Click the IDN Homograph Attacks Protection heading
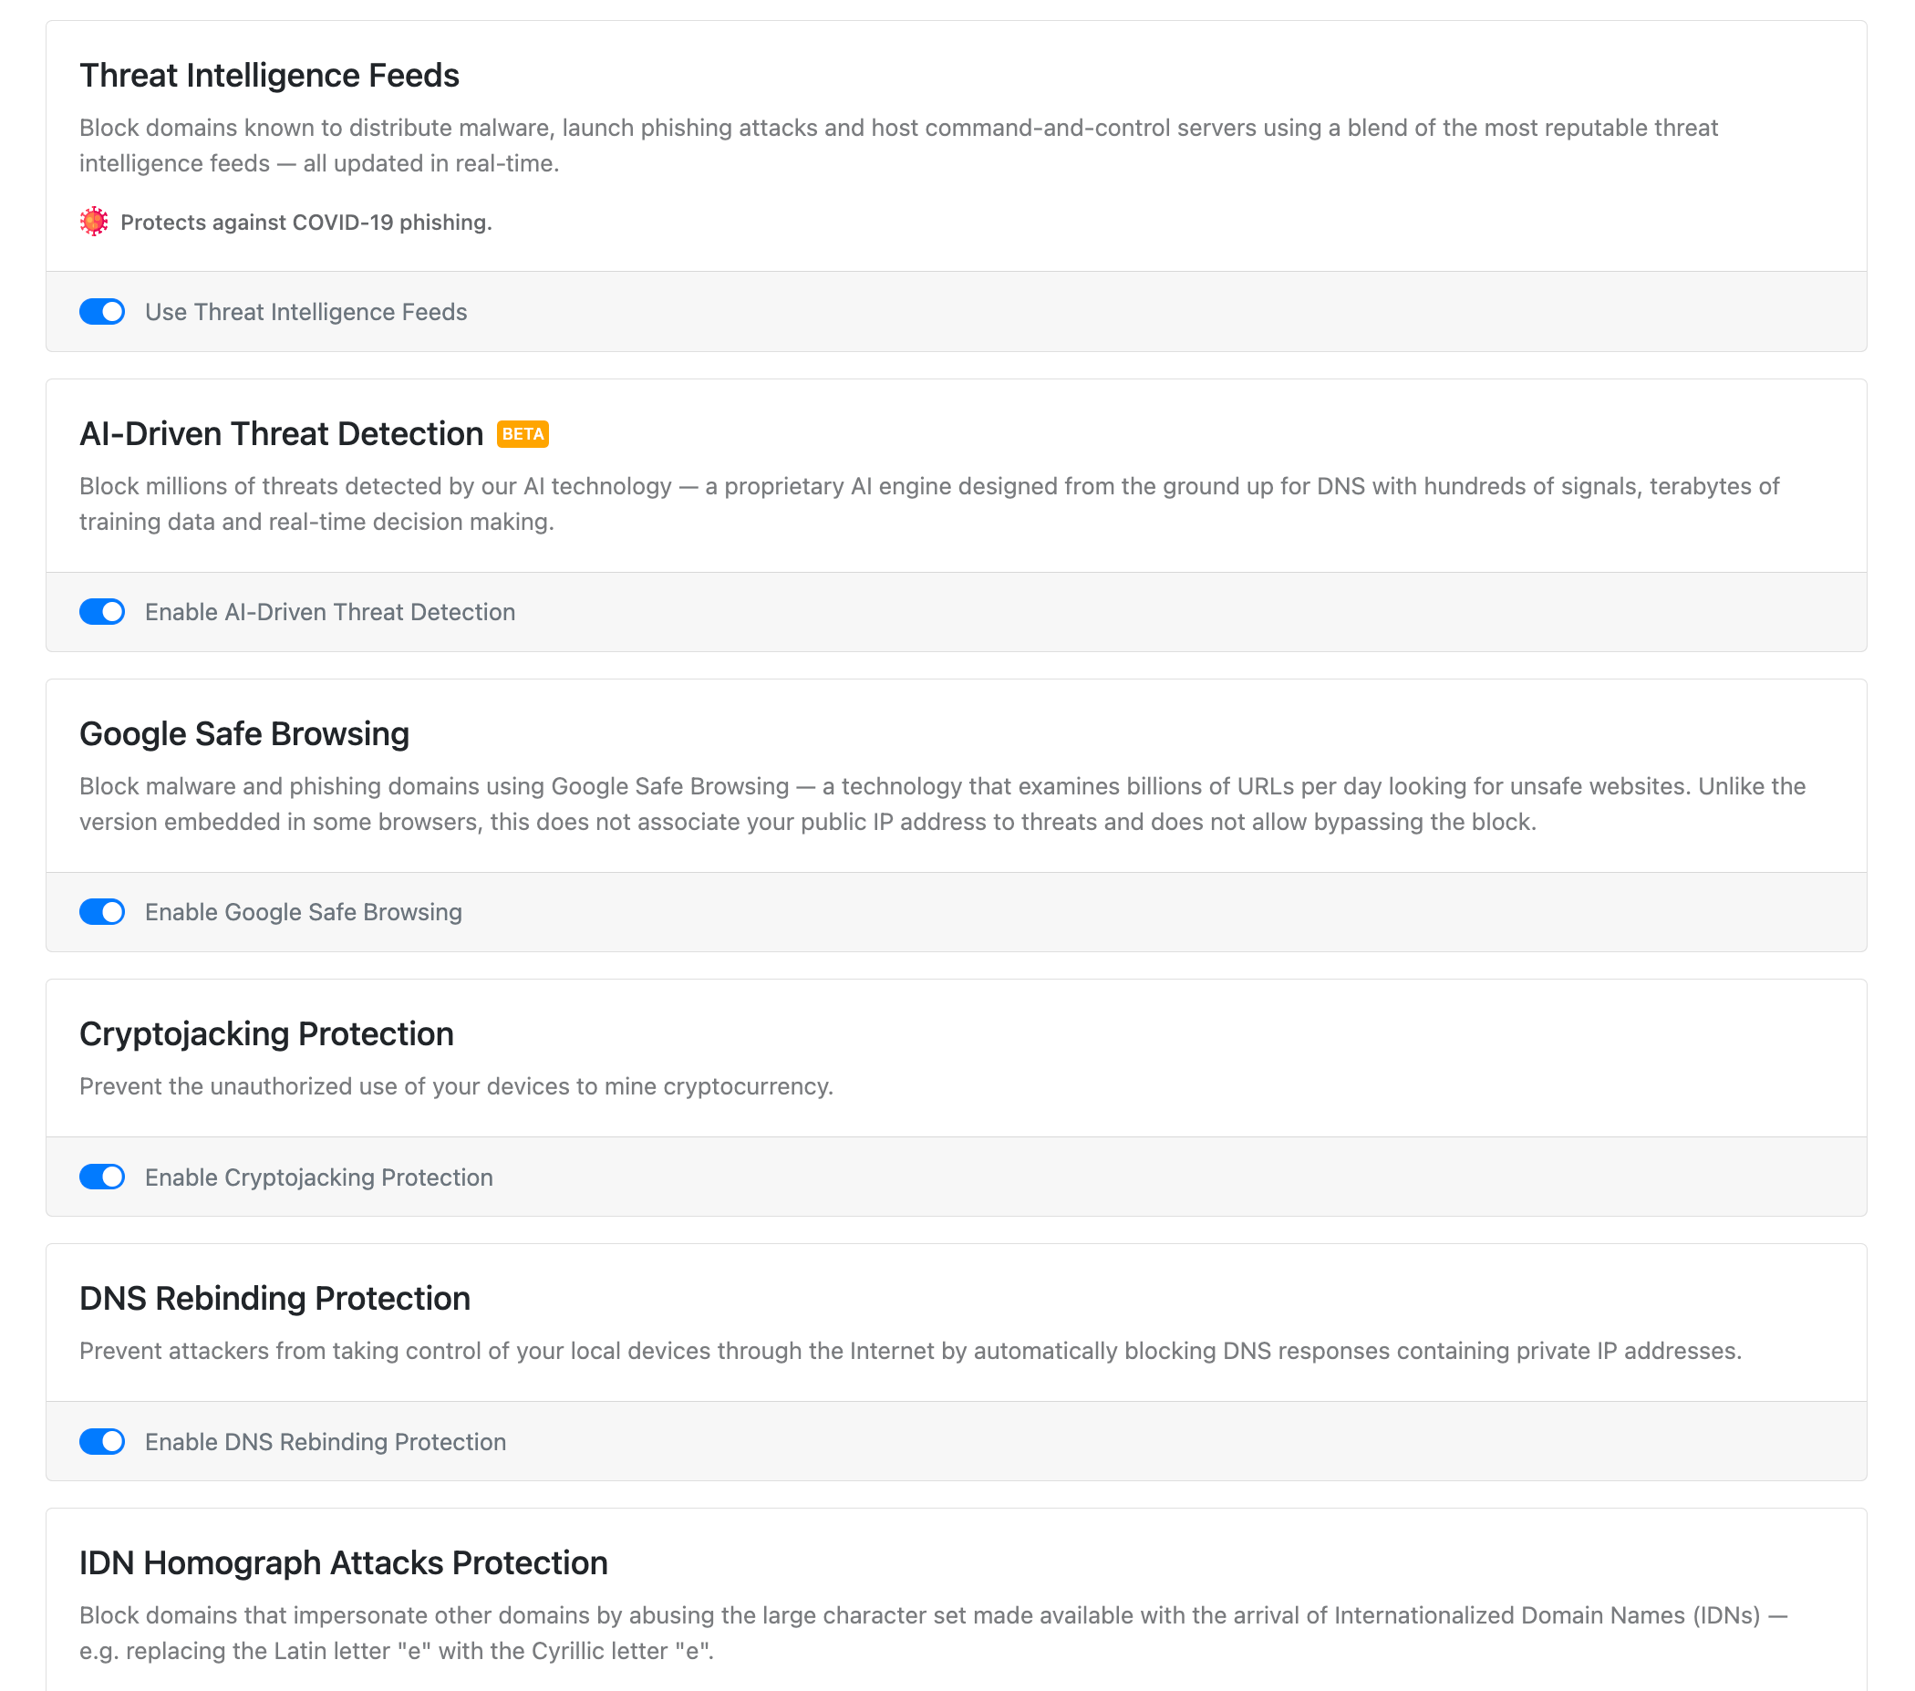This screenshot has height=1691, width=1915. click(x=343, y=1562)
